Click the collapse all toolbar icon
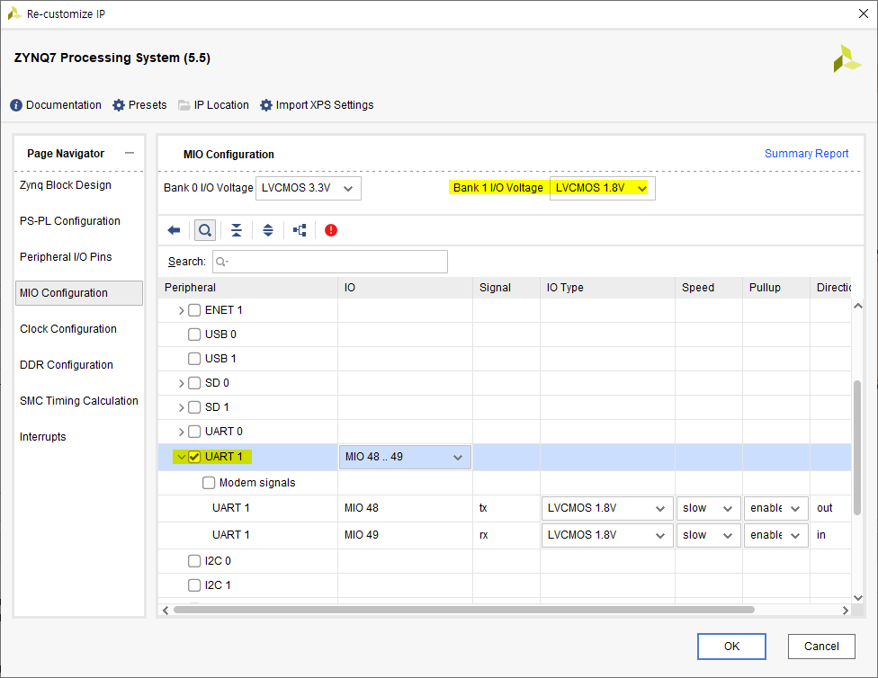Screen dimensions: 878x678 tap(237, 230)
